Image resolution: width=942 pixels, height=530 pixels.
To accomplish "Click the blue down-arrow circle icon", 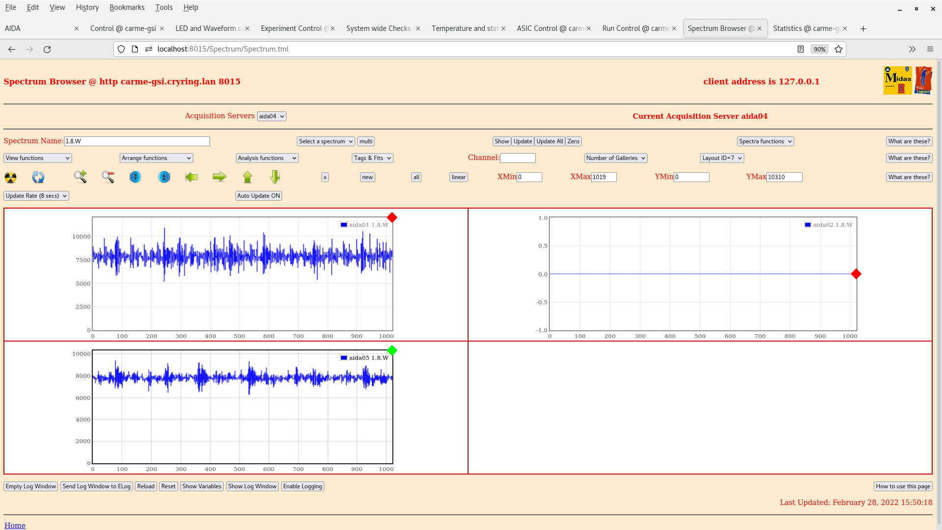I will point(135,177).
